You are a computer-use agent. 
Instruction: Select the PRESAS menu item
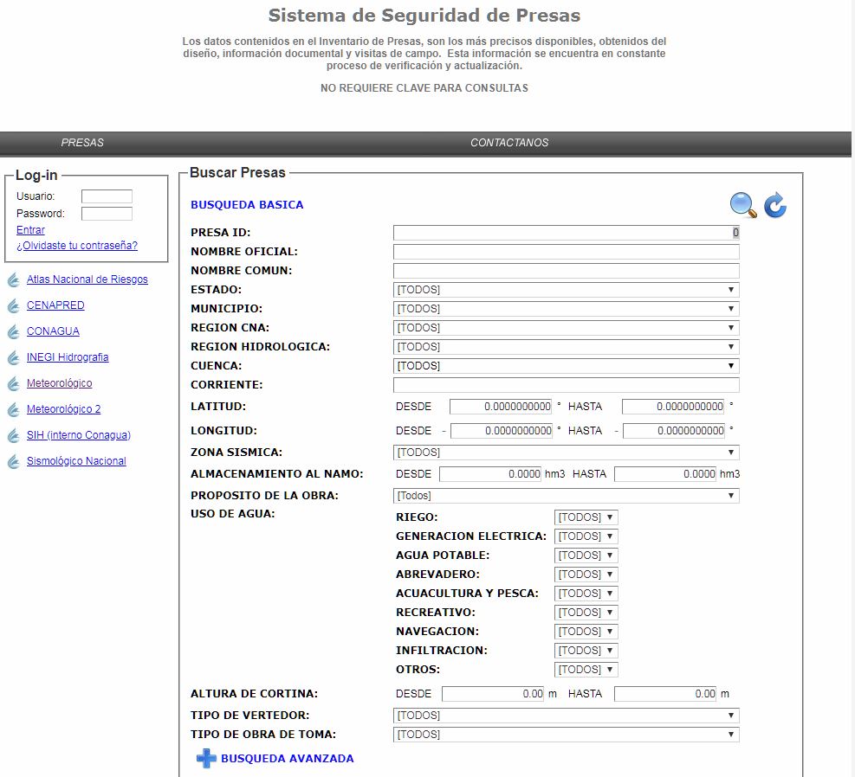(83, 143)
